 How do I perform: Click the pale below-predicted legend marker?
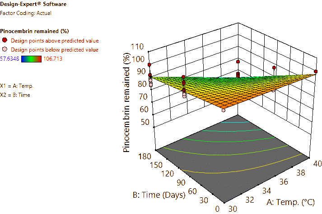[5, 49]
